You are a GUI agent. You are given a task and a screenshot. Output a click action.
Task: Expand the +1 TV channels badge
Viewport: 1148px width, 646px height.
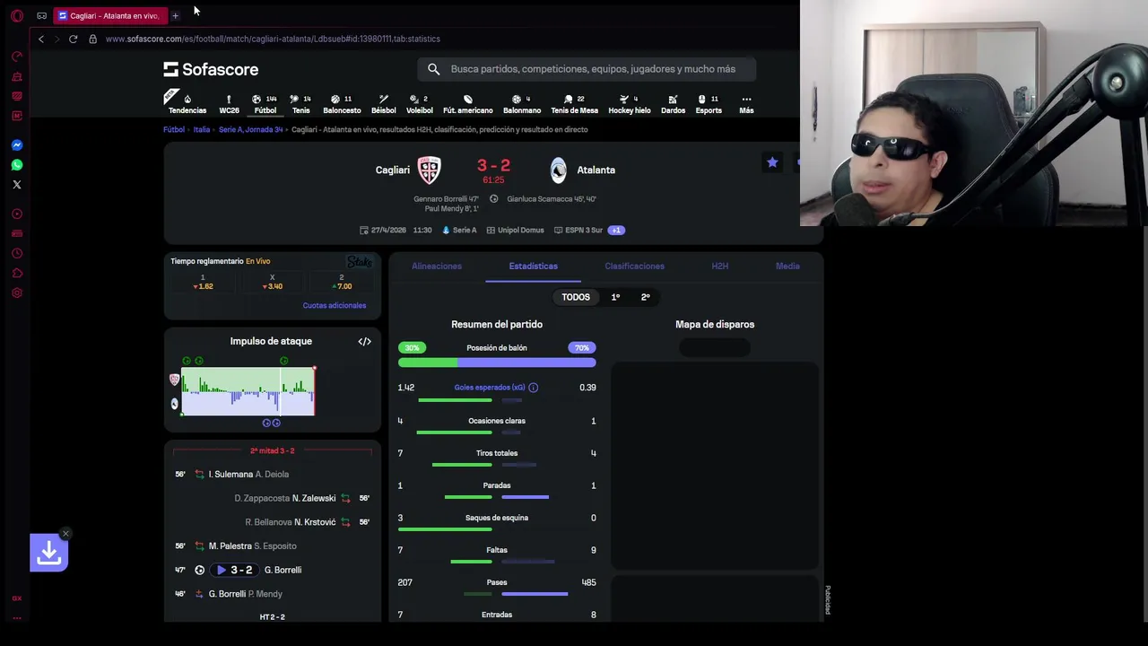coord(615,230)
